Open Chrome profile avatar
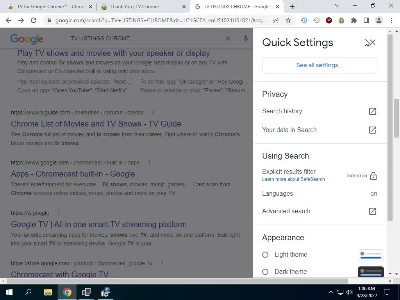 click(379, 20)
